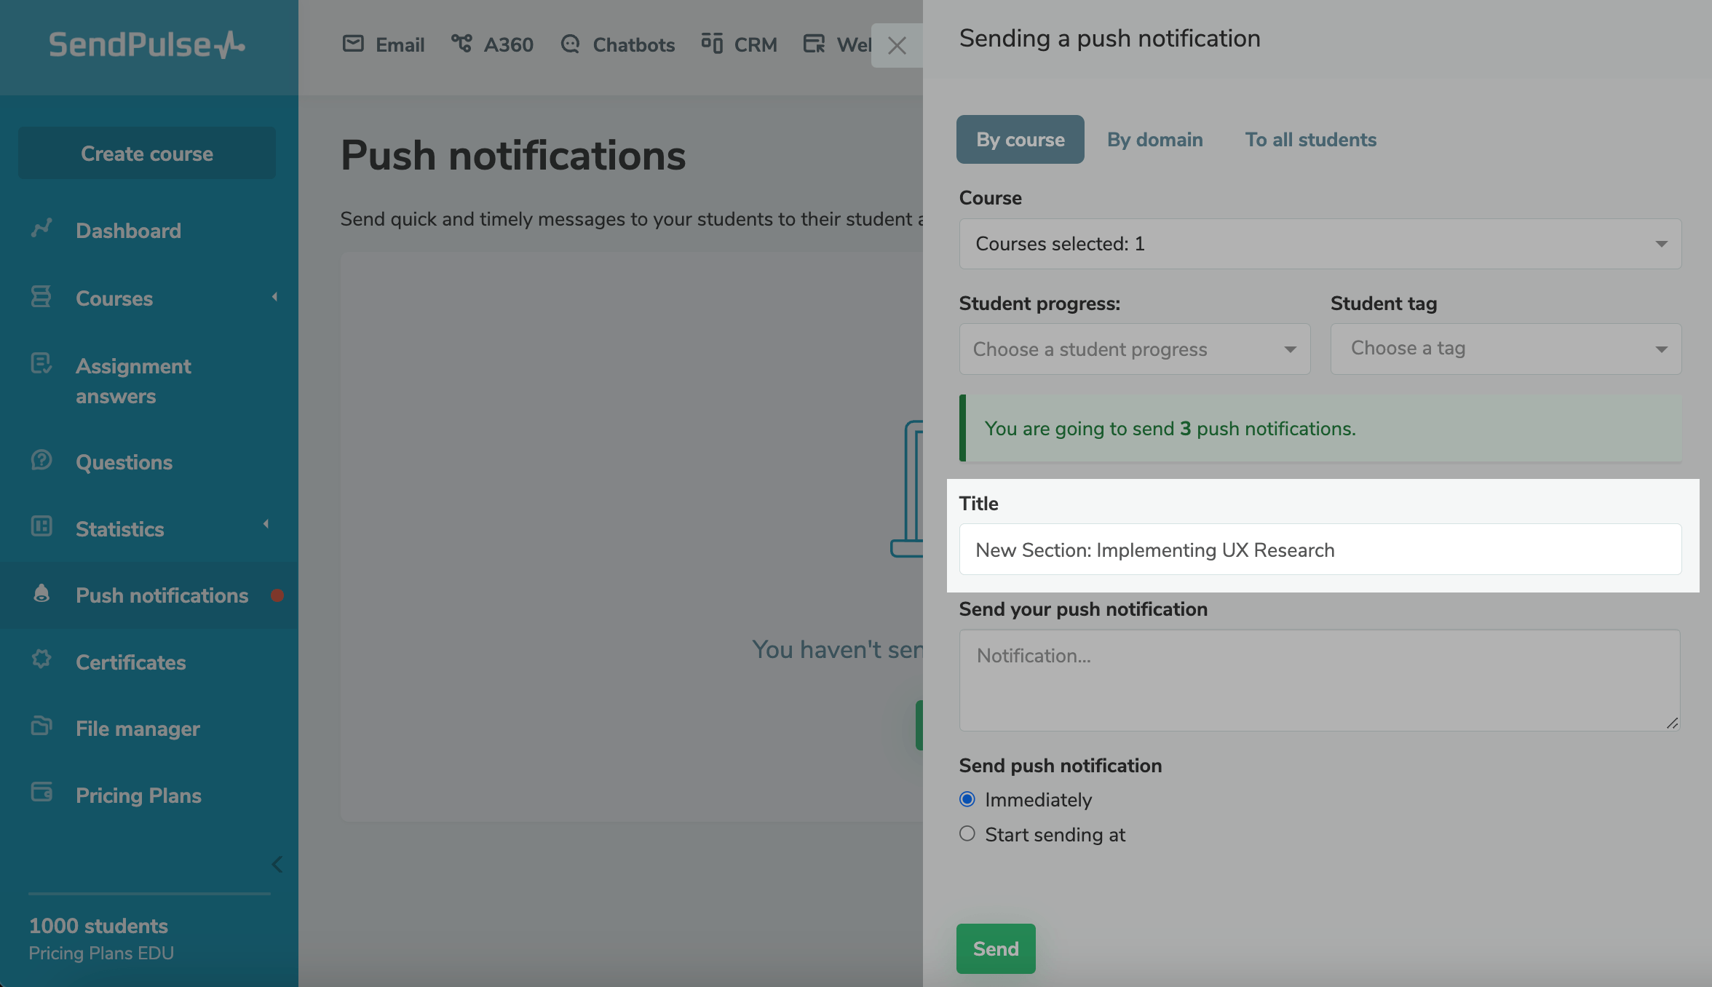Viewport: 1712px width, 987px height.
Task: Click the SendPulse logo
Action: [147, 45]
